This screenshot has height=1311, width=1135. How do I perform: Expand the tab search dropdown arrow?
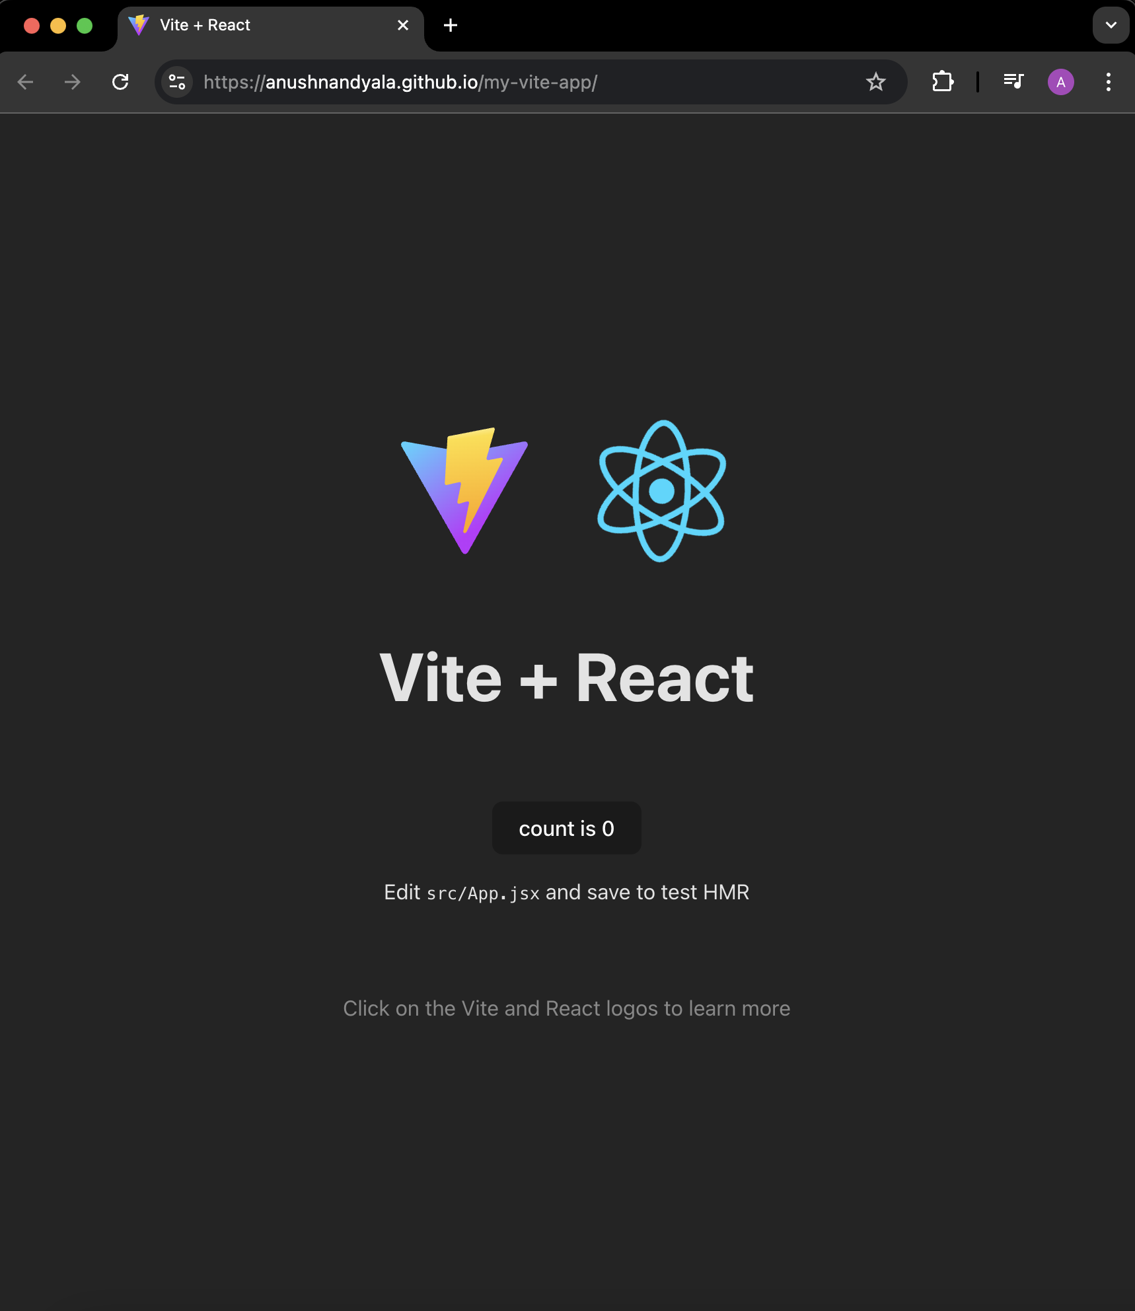(x=1111, y=25)
